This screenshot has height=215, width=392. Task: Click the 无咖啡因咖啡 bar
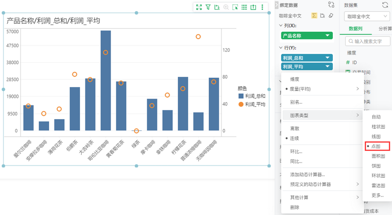click(214, 104)
